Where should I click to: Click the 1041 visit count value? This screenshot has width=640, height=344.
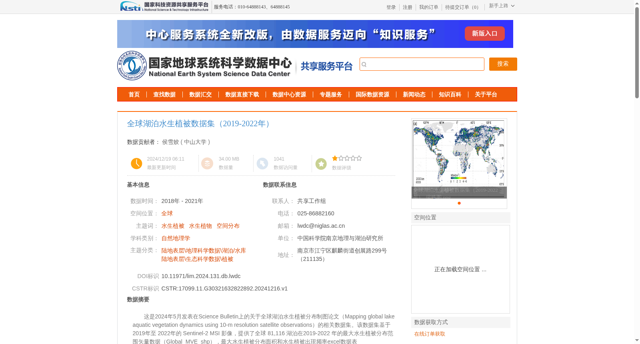pos(279,159)
